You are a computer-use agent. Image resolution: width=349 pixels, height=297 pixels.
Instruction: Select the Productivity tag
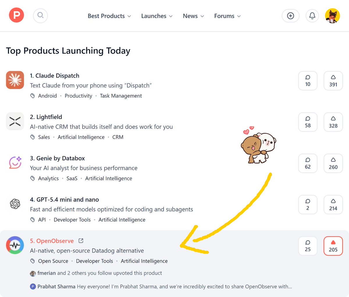click(x=78, y=96)
